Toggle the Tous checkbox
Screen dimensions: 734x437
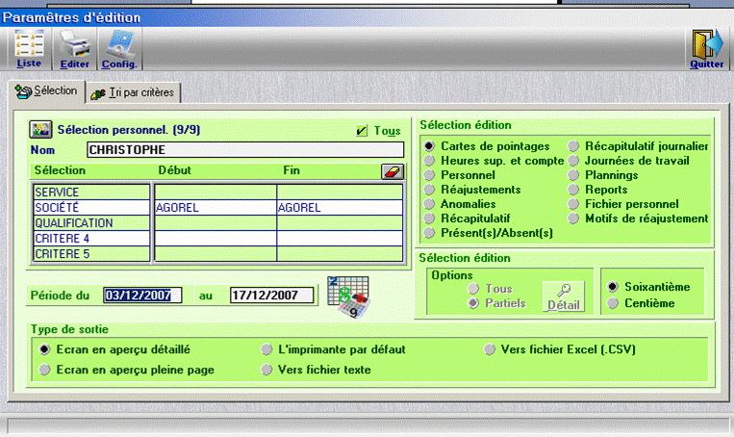point(362,131)
